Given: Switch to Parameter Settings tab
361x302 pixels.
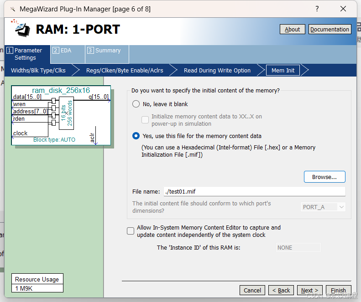Looking at the screenshot, I should (x=27, y=54).
